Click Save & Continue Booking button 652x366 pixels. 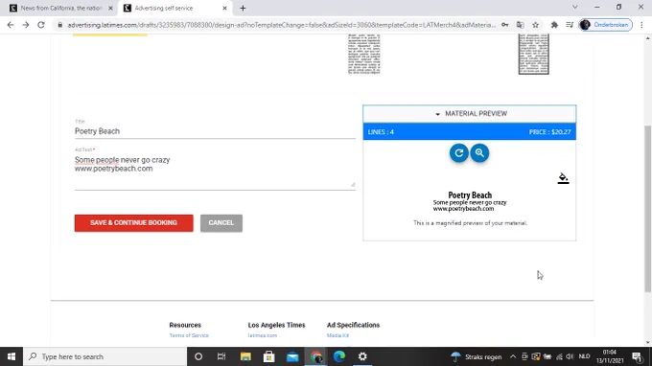coord(134,223)
